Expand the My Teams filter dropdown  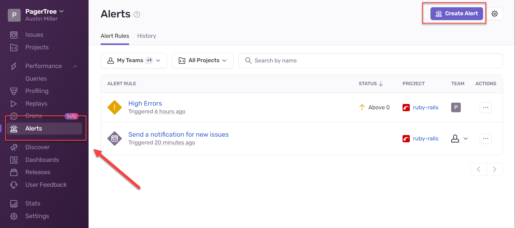[x=134, y=61]
